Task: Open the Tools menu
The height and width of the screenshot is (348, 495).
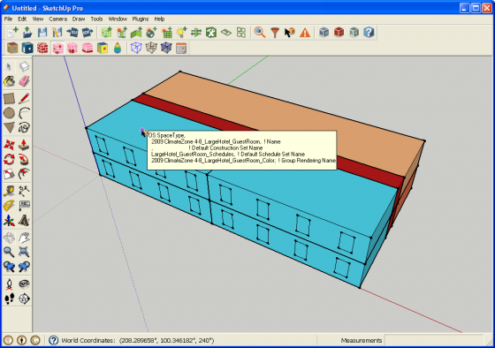Action: point(96,19)
